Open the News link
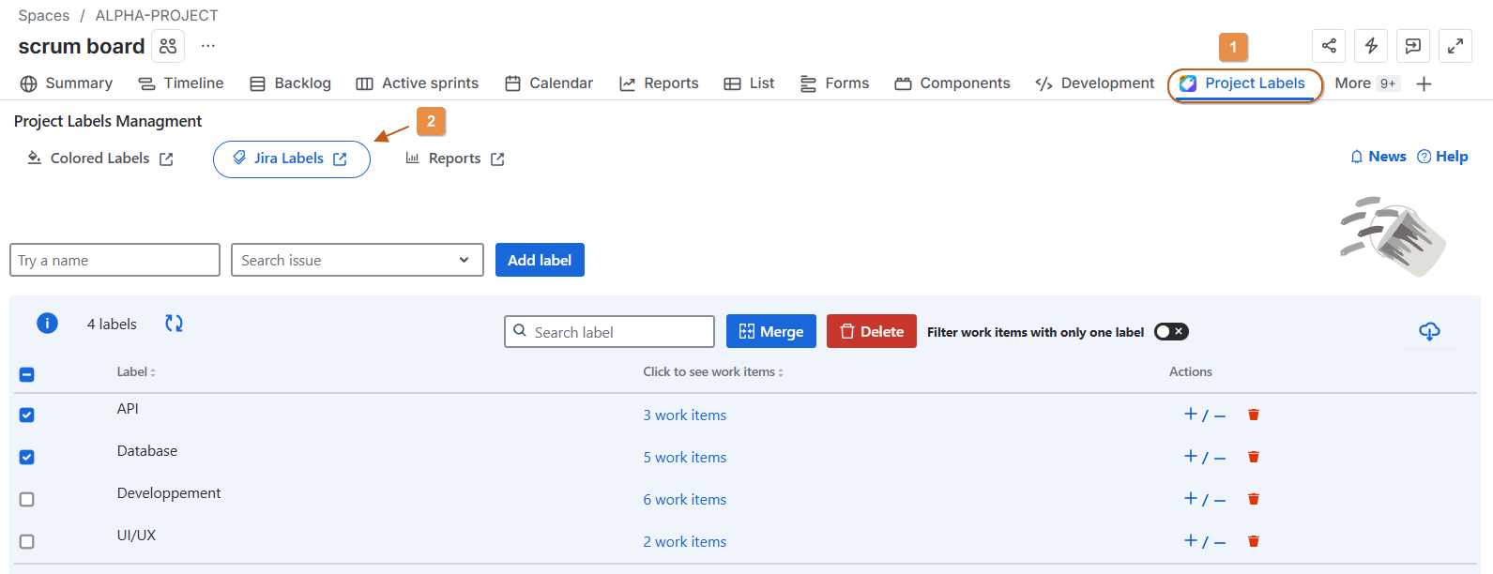The height and width of the screenshot is (574, 1493). tap(1378, 157)
